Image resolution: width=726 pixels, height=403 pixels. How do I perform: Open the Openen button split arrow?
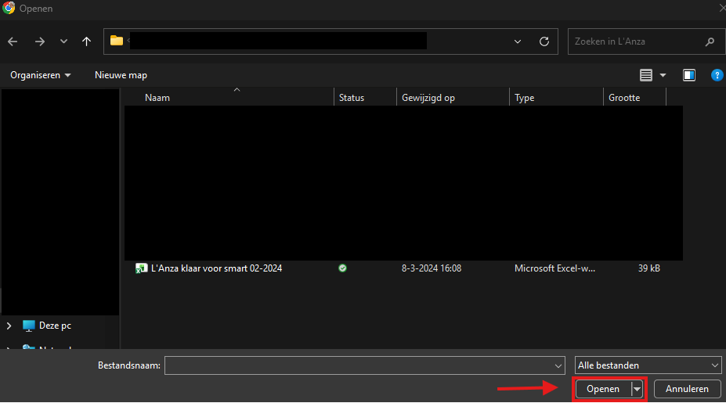pyautogui.click(x=638, y=389)
